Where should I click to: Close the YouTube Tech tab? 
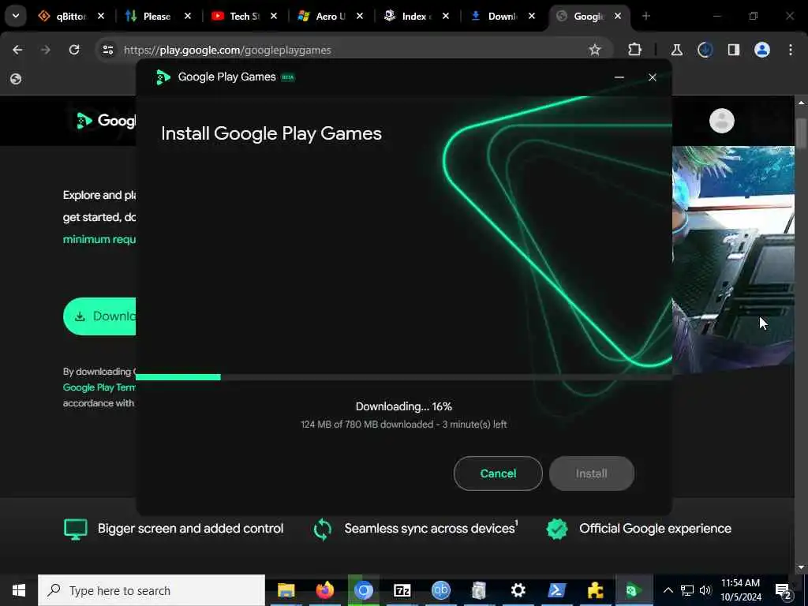click(x=274, y=17)
